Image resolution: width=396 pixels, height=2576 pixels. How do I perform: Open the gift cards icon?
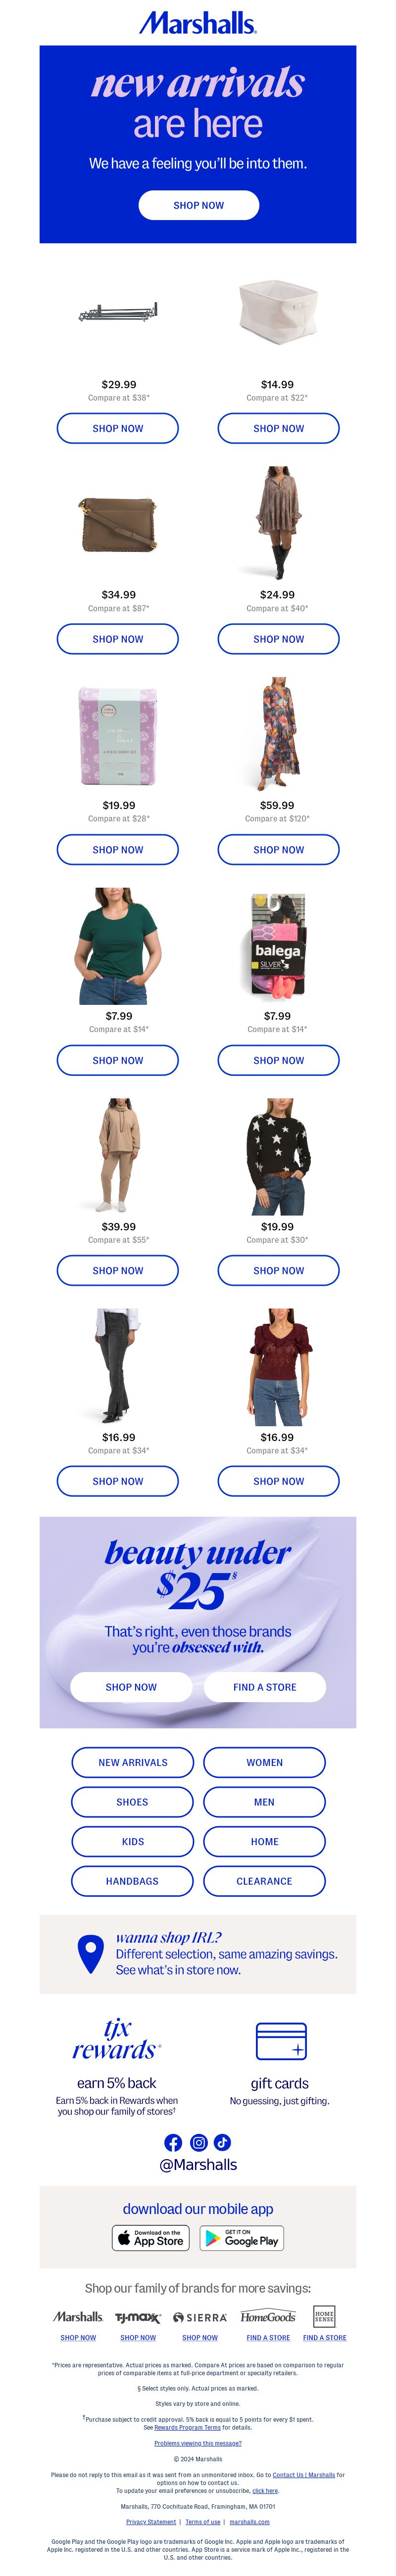(281, 2040)
